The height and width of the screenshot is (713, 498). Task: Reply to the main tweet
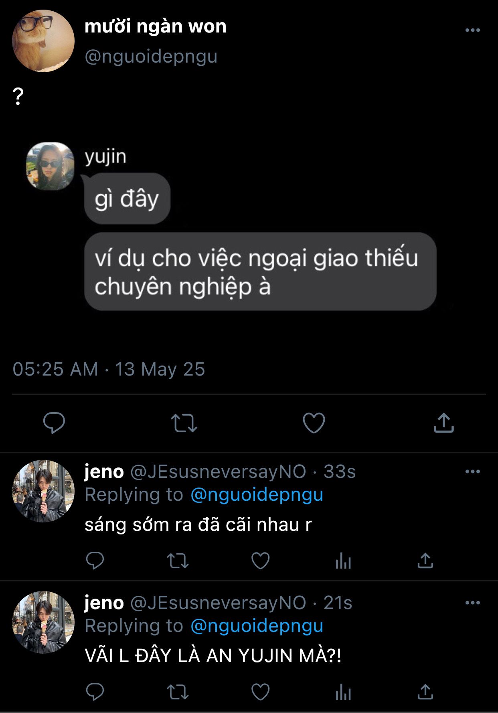(x=54, y=423)
